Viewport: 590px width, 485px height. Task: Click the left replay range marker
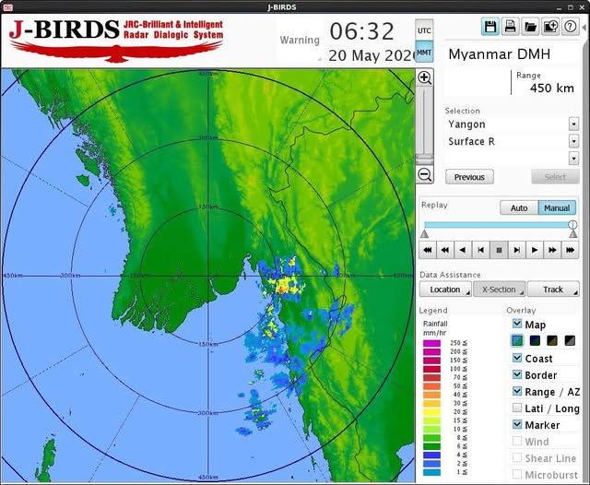(424, 234)
